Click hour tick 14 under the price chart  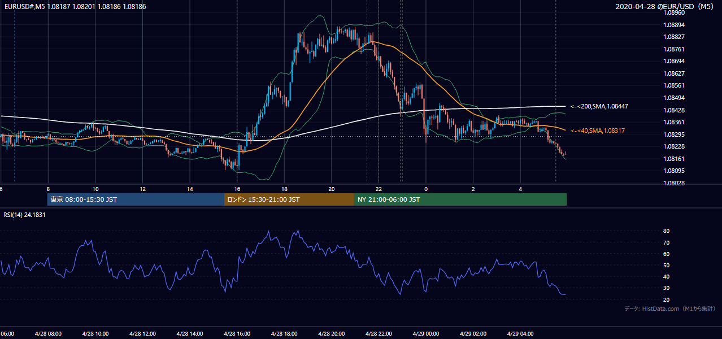click(x=190, y=189)
